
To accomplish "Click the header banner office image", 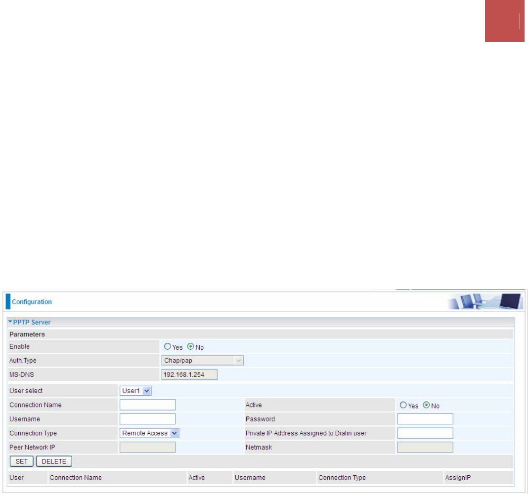I will point(485,301).
